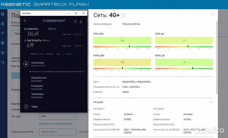Open the Тип сети dropdown set to Авто

click(57, 116)
